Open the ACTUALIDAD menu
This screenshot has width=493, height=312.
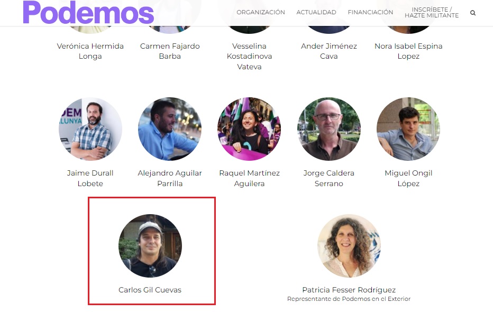pyautogui.click(x=316, y=12)
